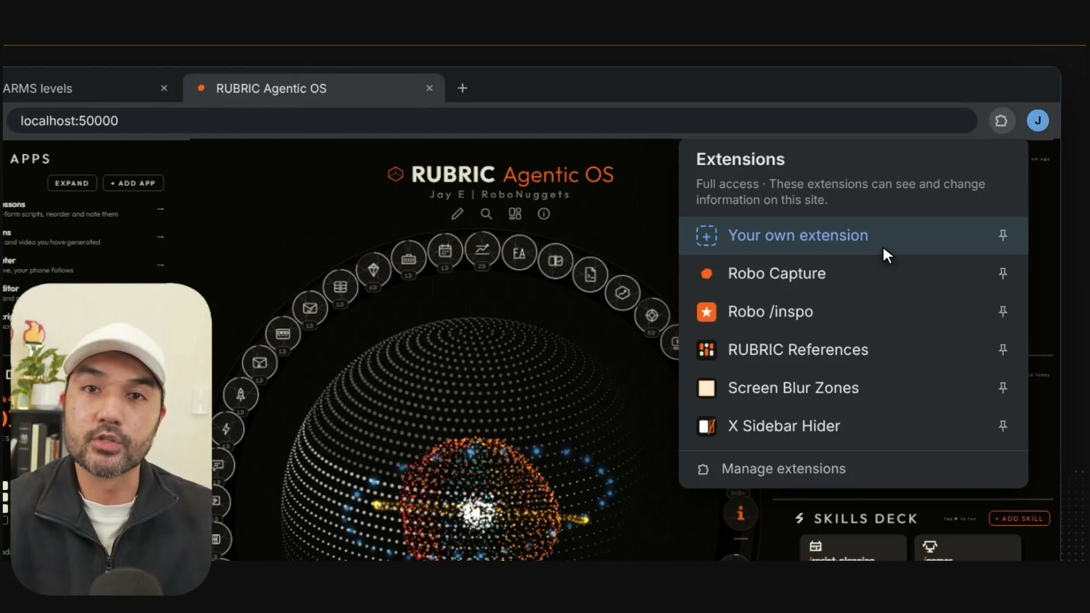
Task: Open the EA app node on the arc
Action: (x=519, y=253)
